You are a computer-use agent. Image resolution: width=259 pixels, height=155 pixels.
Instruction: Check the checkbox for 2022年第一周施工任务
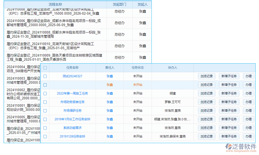[45, 93]
